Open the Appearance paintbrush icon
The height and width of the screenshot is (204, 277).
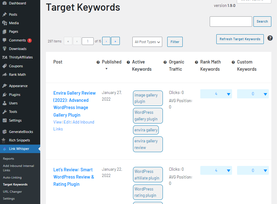tap(5, 85)
